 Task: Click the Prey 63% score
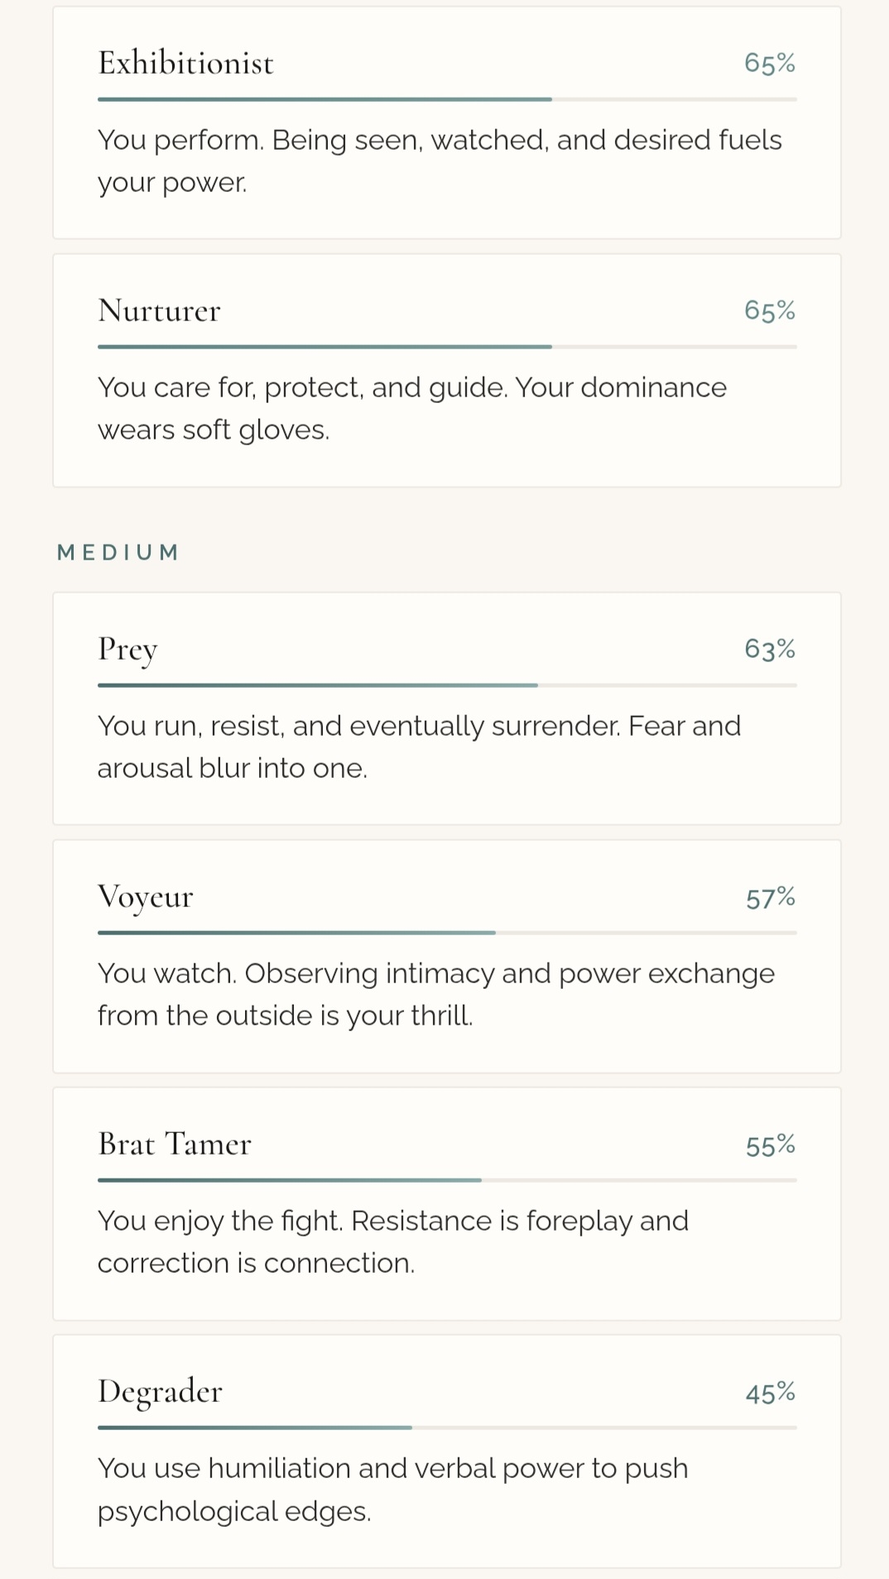(x=769, y=649)
